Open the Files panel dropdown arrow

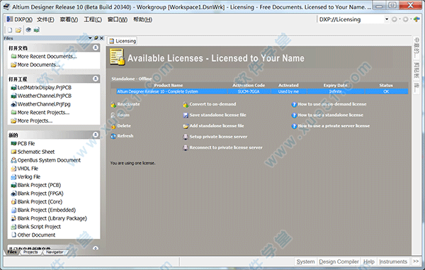90,38
